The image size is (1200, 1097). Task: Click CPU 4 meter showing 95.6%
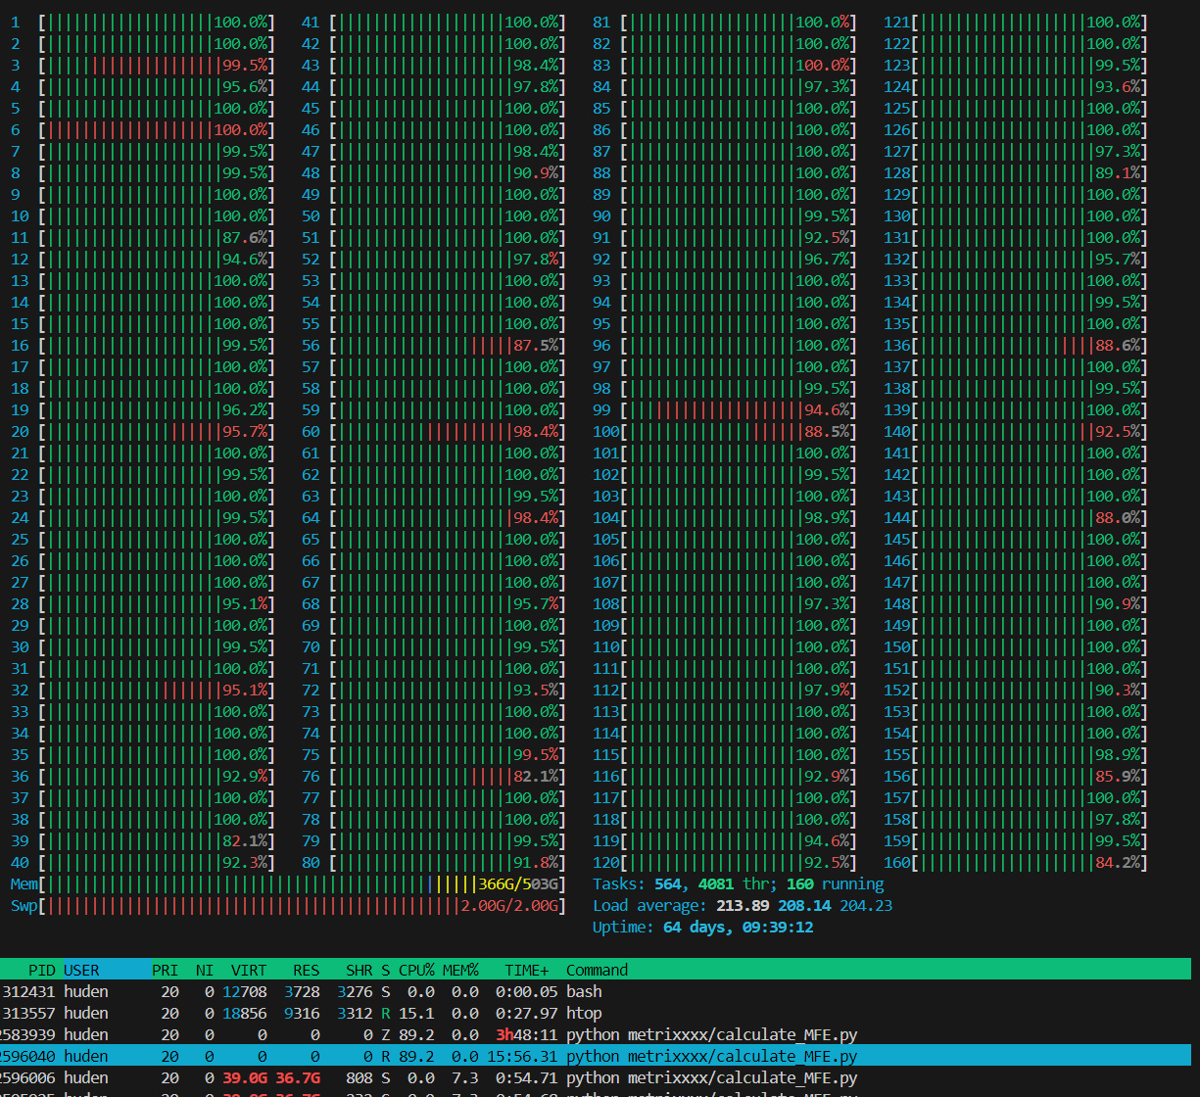click(x=144, y=86)
